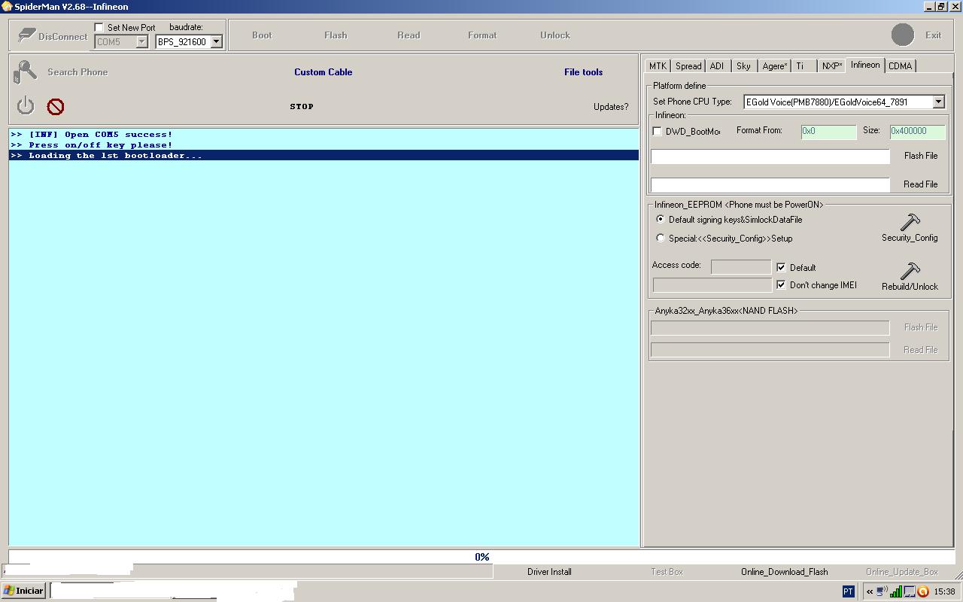
Task: Toggle the DWD_BootMode checkbox
Action: coord(658,132)
